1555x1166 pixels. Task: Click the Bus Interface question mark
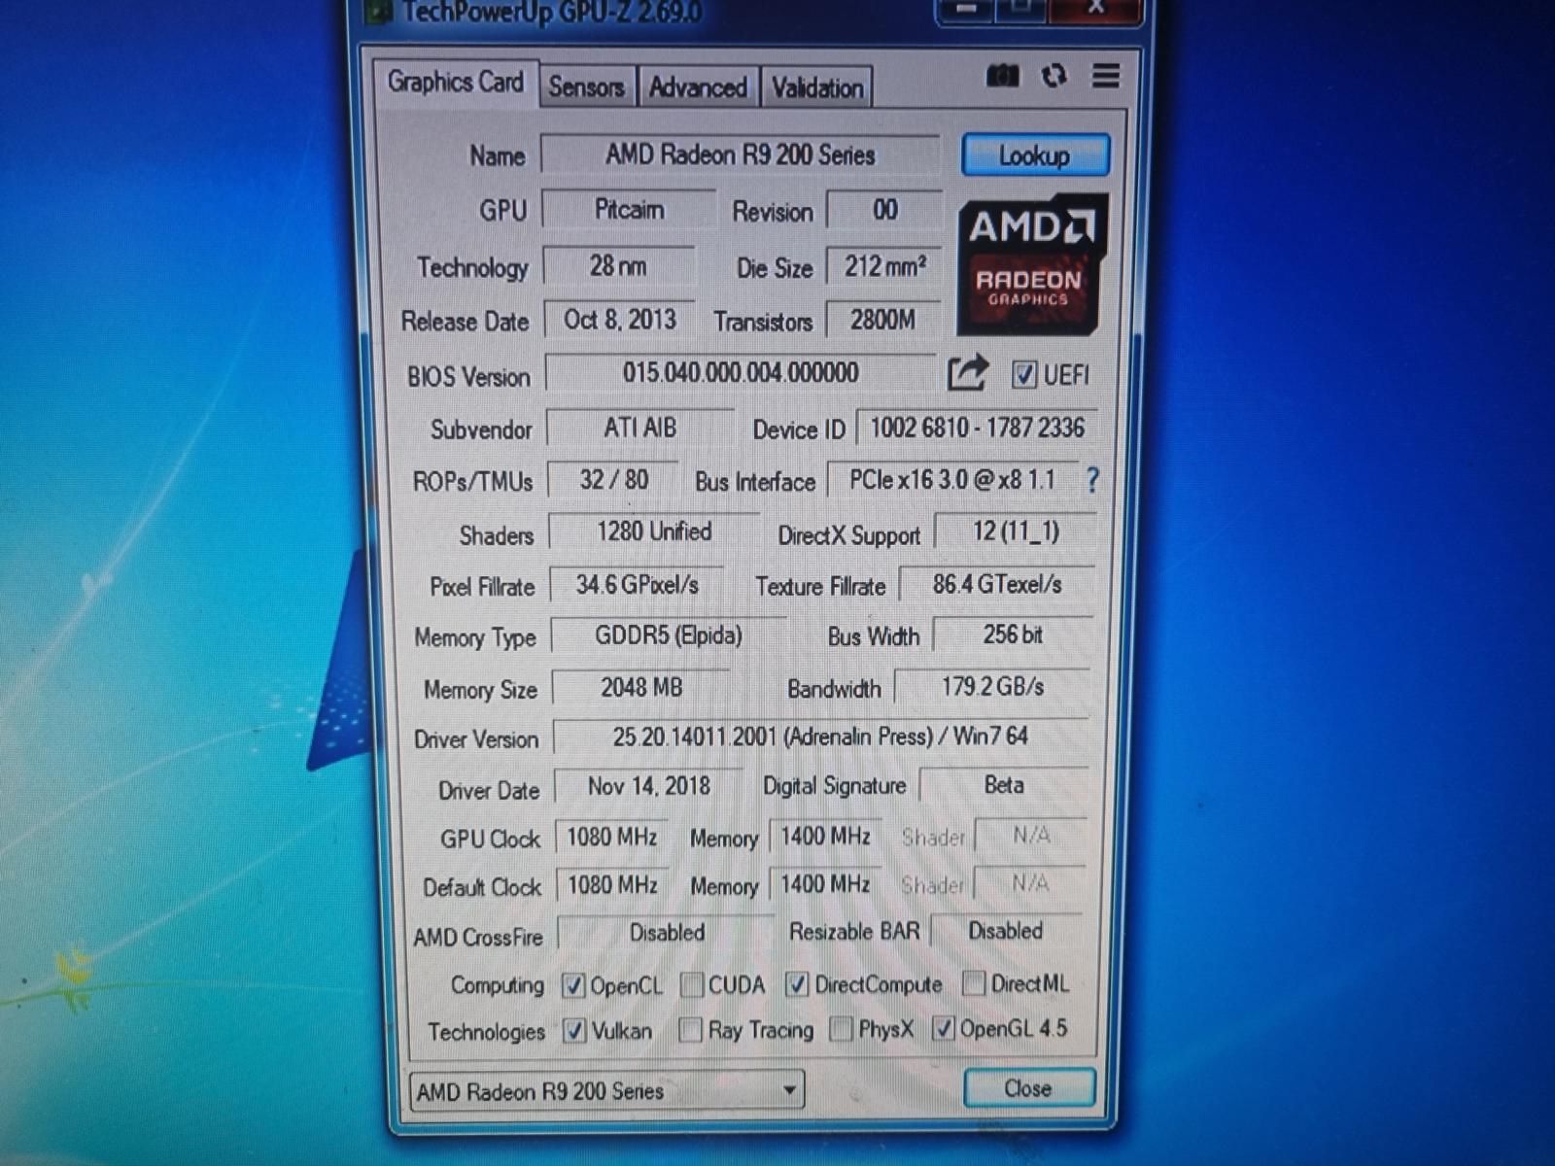pos(1092,480)
